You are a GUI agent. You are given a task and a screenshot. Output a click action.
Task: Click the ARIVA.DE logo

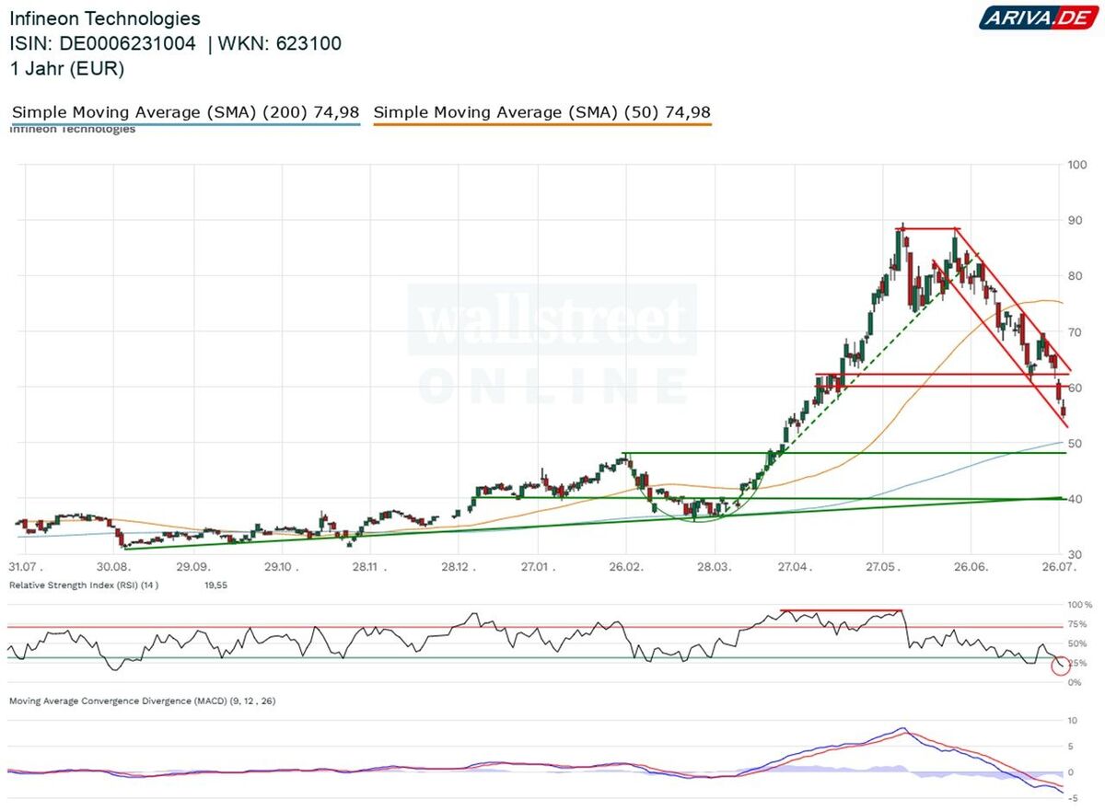(x=1037, y=17)
